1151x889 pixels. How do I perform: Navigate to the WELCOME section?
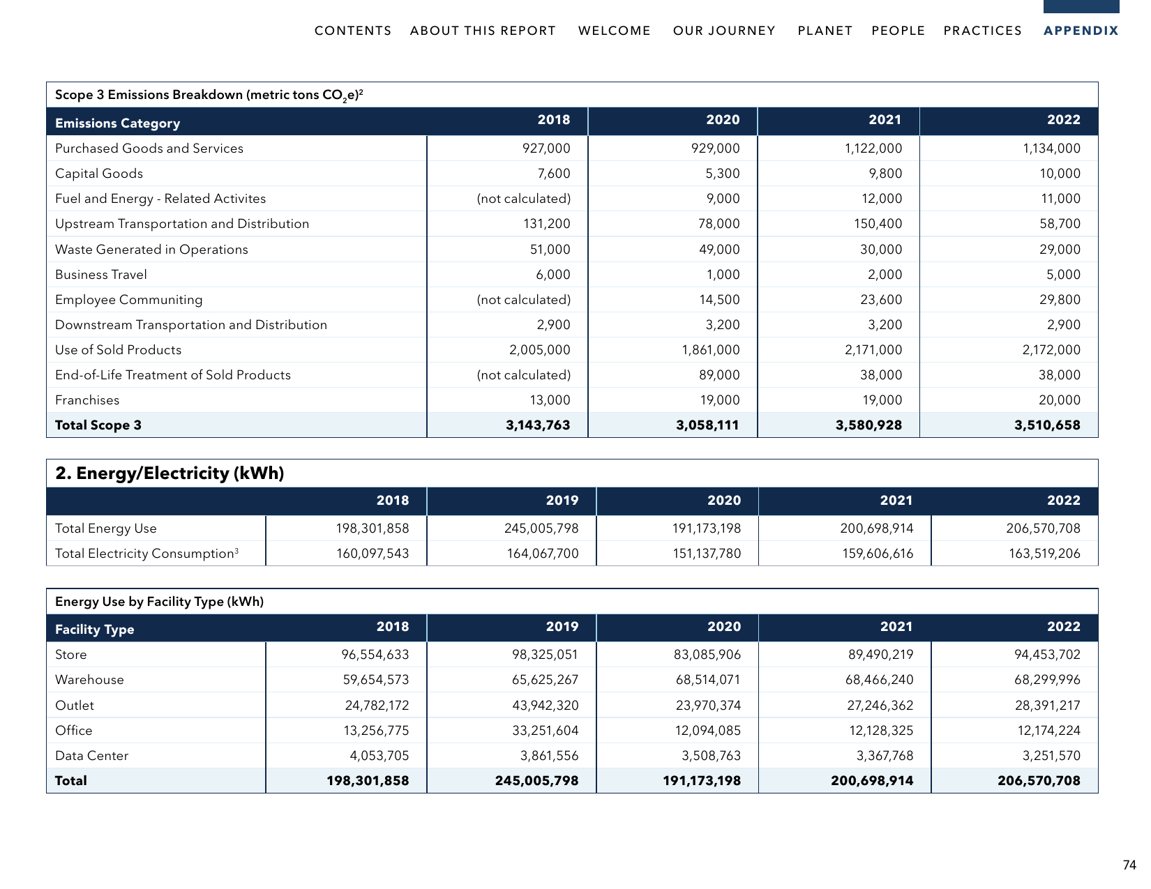coord(615,31)
